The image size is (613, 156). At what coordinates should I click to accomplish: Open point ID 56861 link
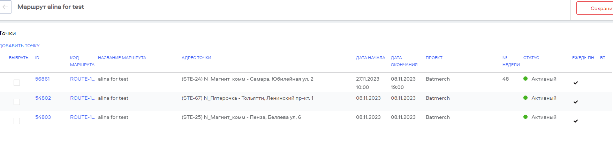coord(43,79)
